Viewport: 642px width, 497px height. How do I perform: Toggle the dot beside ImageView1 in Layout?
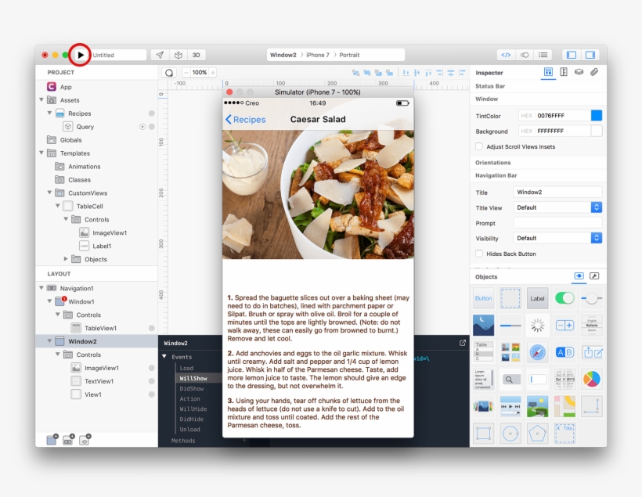coord(151,368)
